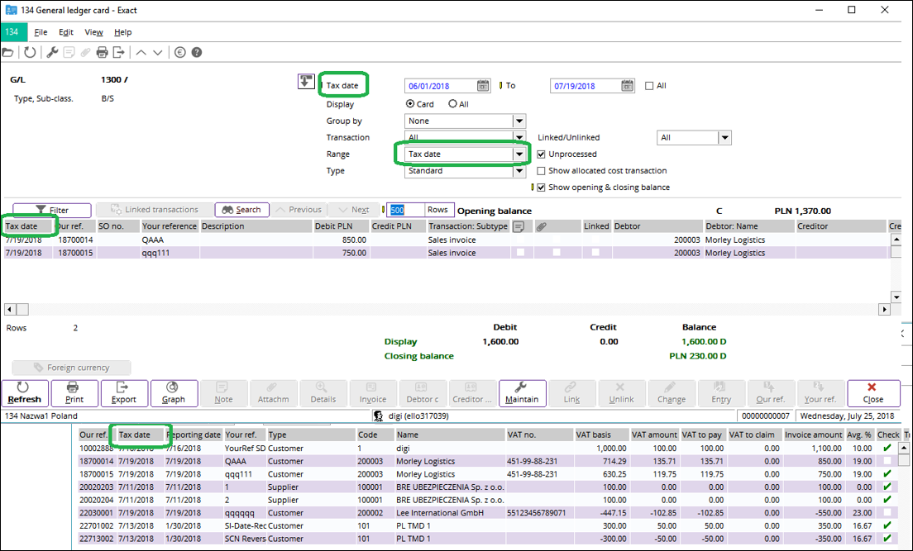The height and width of the screenshot is (551, 913).
Task: Click the rows count input field
Action: tap(406, 210)
